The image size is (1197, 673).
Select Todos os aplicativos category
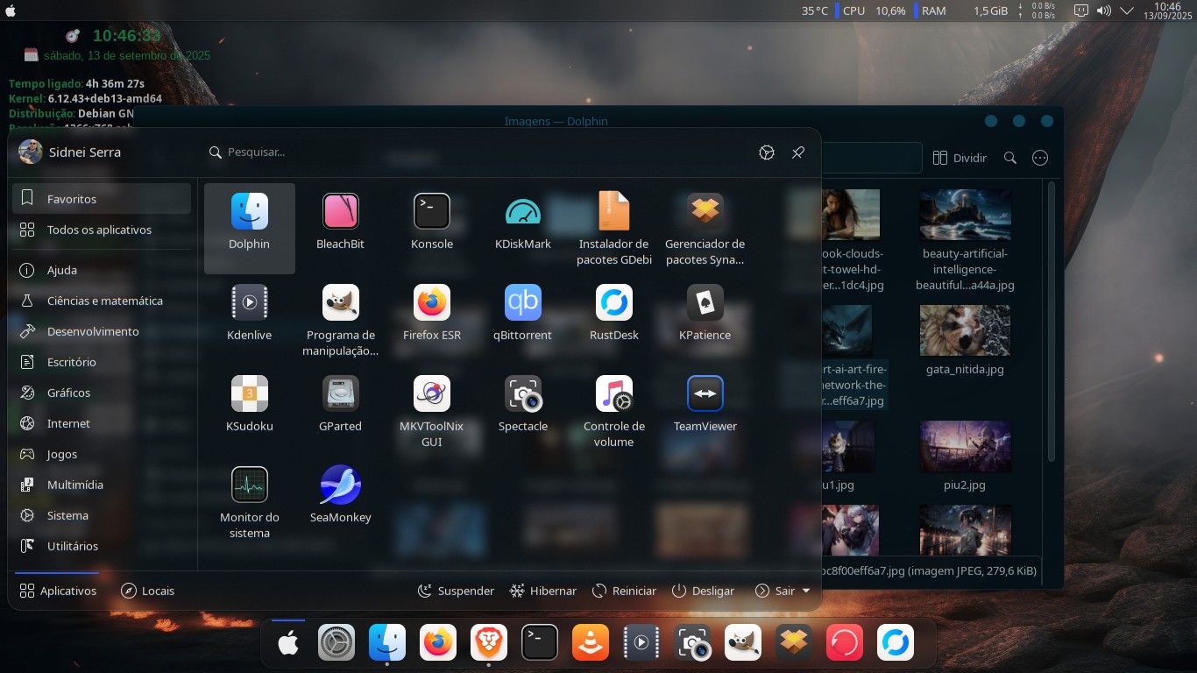[102, 230]
